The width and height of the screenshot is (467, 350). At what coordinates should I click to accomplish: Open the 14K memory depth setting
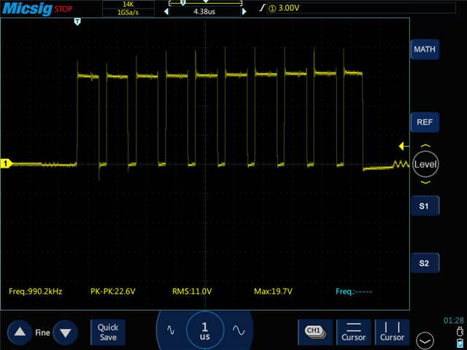128,4
